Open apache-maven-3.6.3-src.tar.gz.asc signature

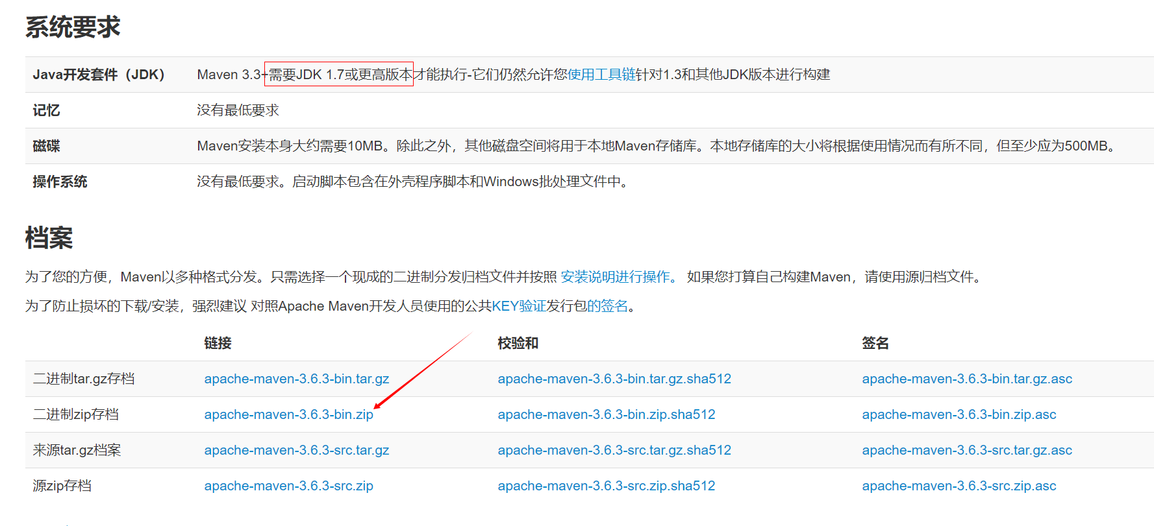967,450
